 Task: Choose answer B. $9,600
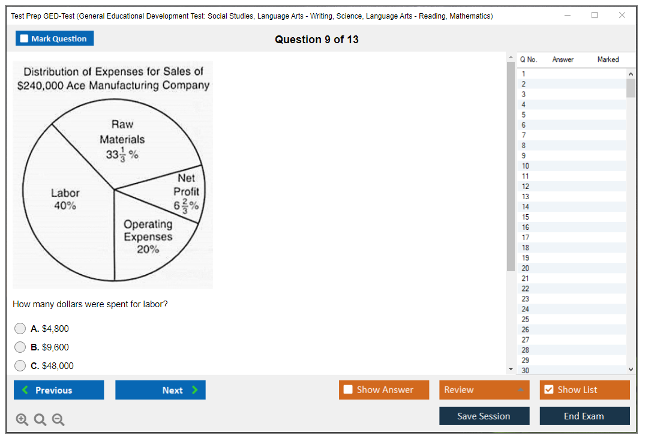(20, 347)
